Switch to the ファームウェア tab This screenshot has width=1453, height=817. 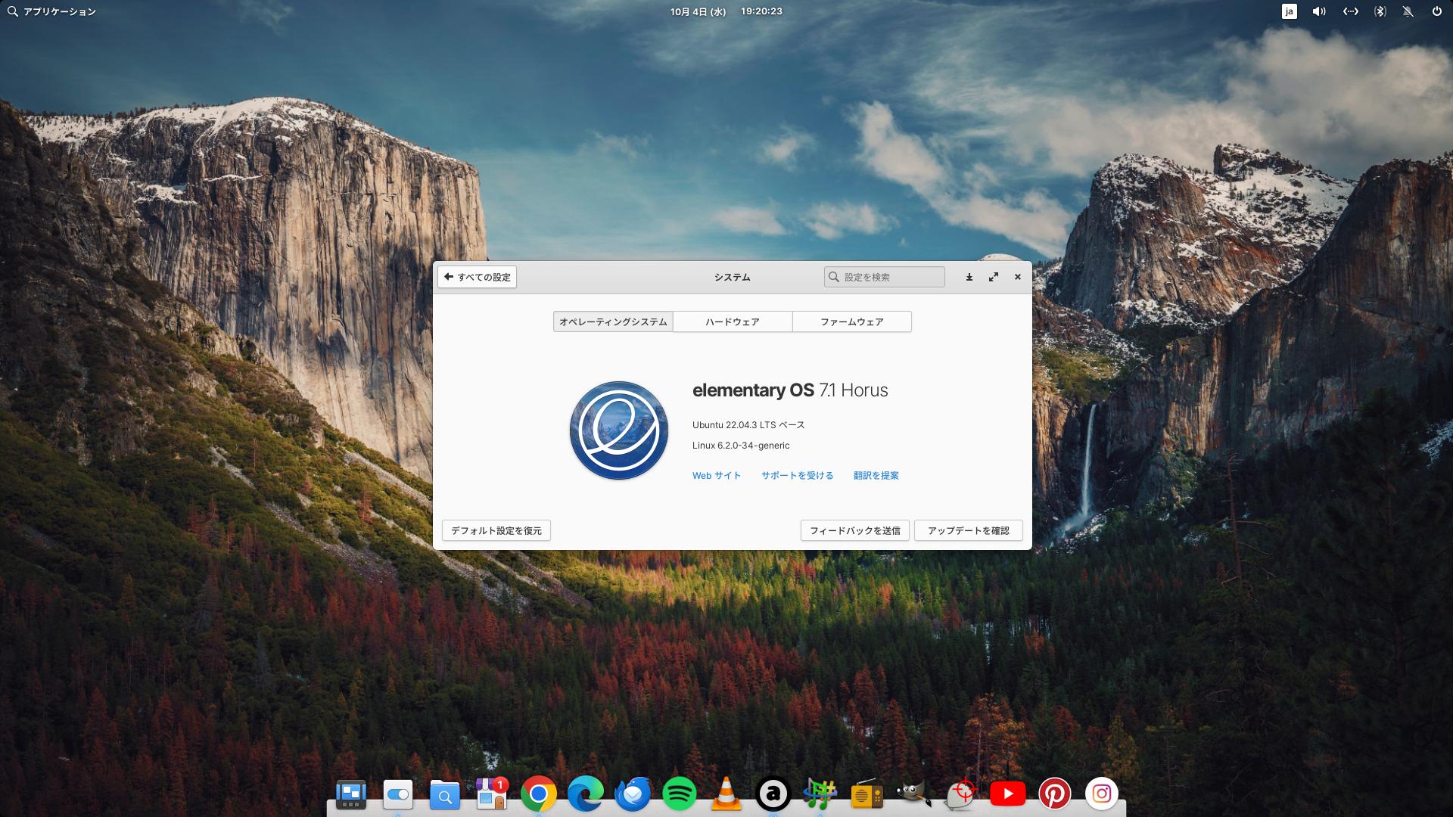852,322
